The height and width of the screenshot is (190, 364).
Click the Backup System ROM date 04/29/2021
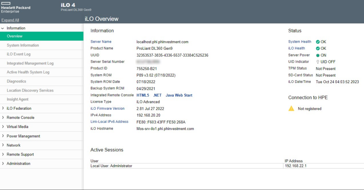tap(146, 89)
